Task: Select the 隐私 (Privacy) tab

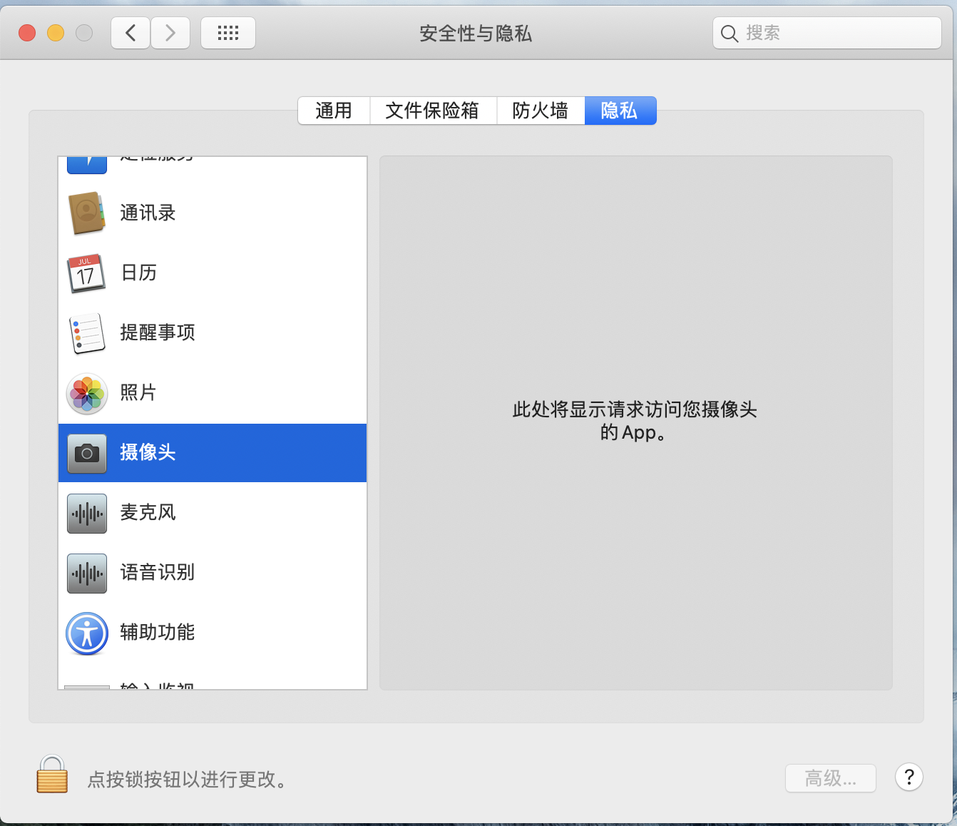Action: point(619,111)
